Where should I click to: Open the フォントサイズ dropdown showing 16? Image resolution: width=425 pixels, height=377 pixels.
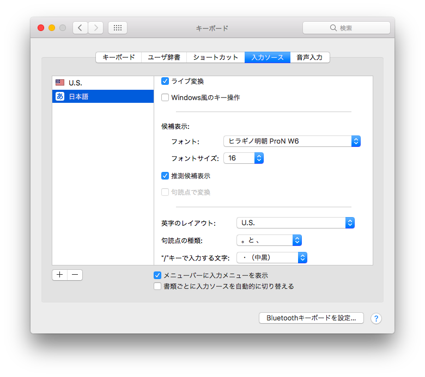click(244, 158)
